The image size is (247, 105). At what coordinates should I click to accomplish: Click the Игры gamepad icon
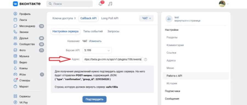pyautogui.click(x=15, y=74)
